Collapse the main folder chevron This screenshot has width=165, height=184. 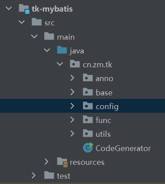point(34,36)
